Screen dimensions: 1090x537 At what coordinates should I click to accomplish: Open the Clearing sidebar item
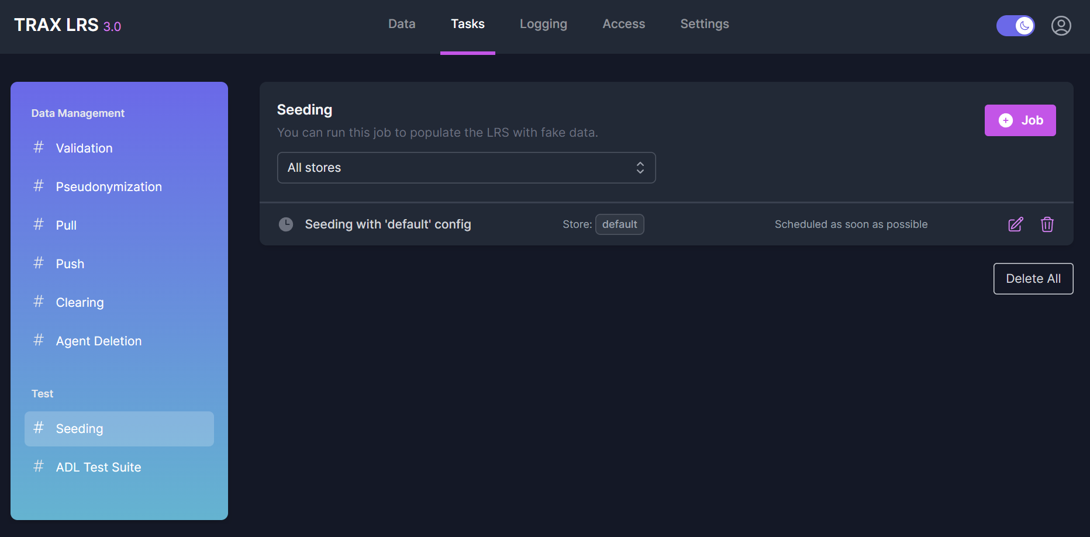[x=80, y=303]
